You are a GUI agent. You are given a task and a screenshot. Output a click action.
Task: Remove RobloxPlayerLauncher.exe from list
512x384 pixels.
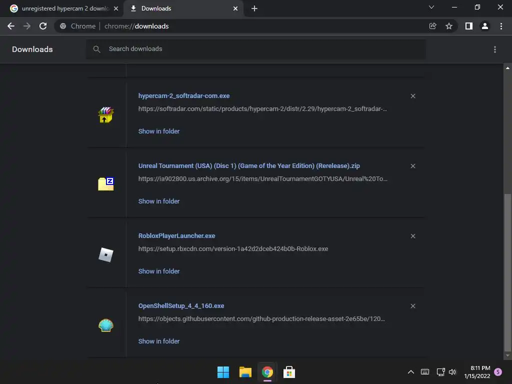413,236
